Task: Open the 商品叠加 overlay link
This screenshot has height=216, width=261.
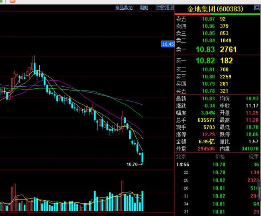Action: 124,8
